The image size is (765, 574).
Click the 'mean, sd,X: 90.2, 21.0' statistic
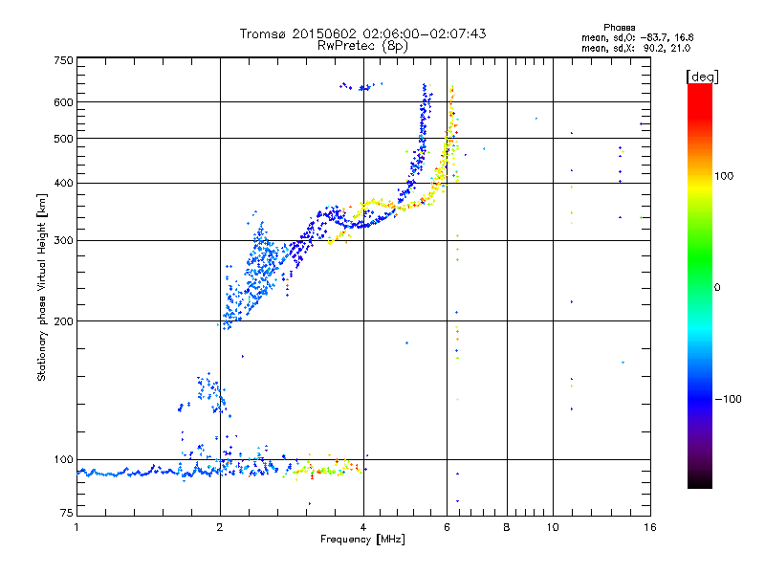click(636, 48)
